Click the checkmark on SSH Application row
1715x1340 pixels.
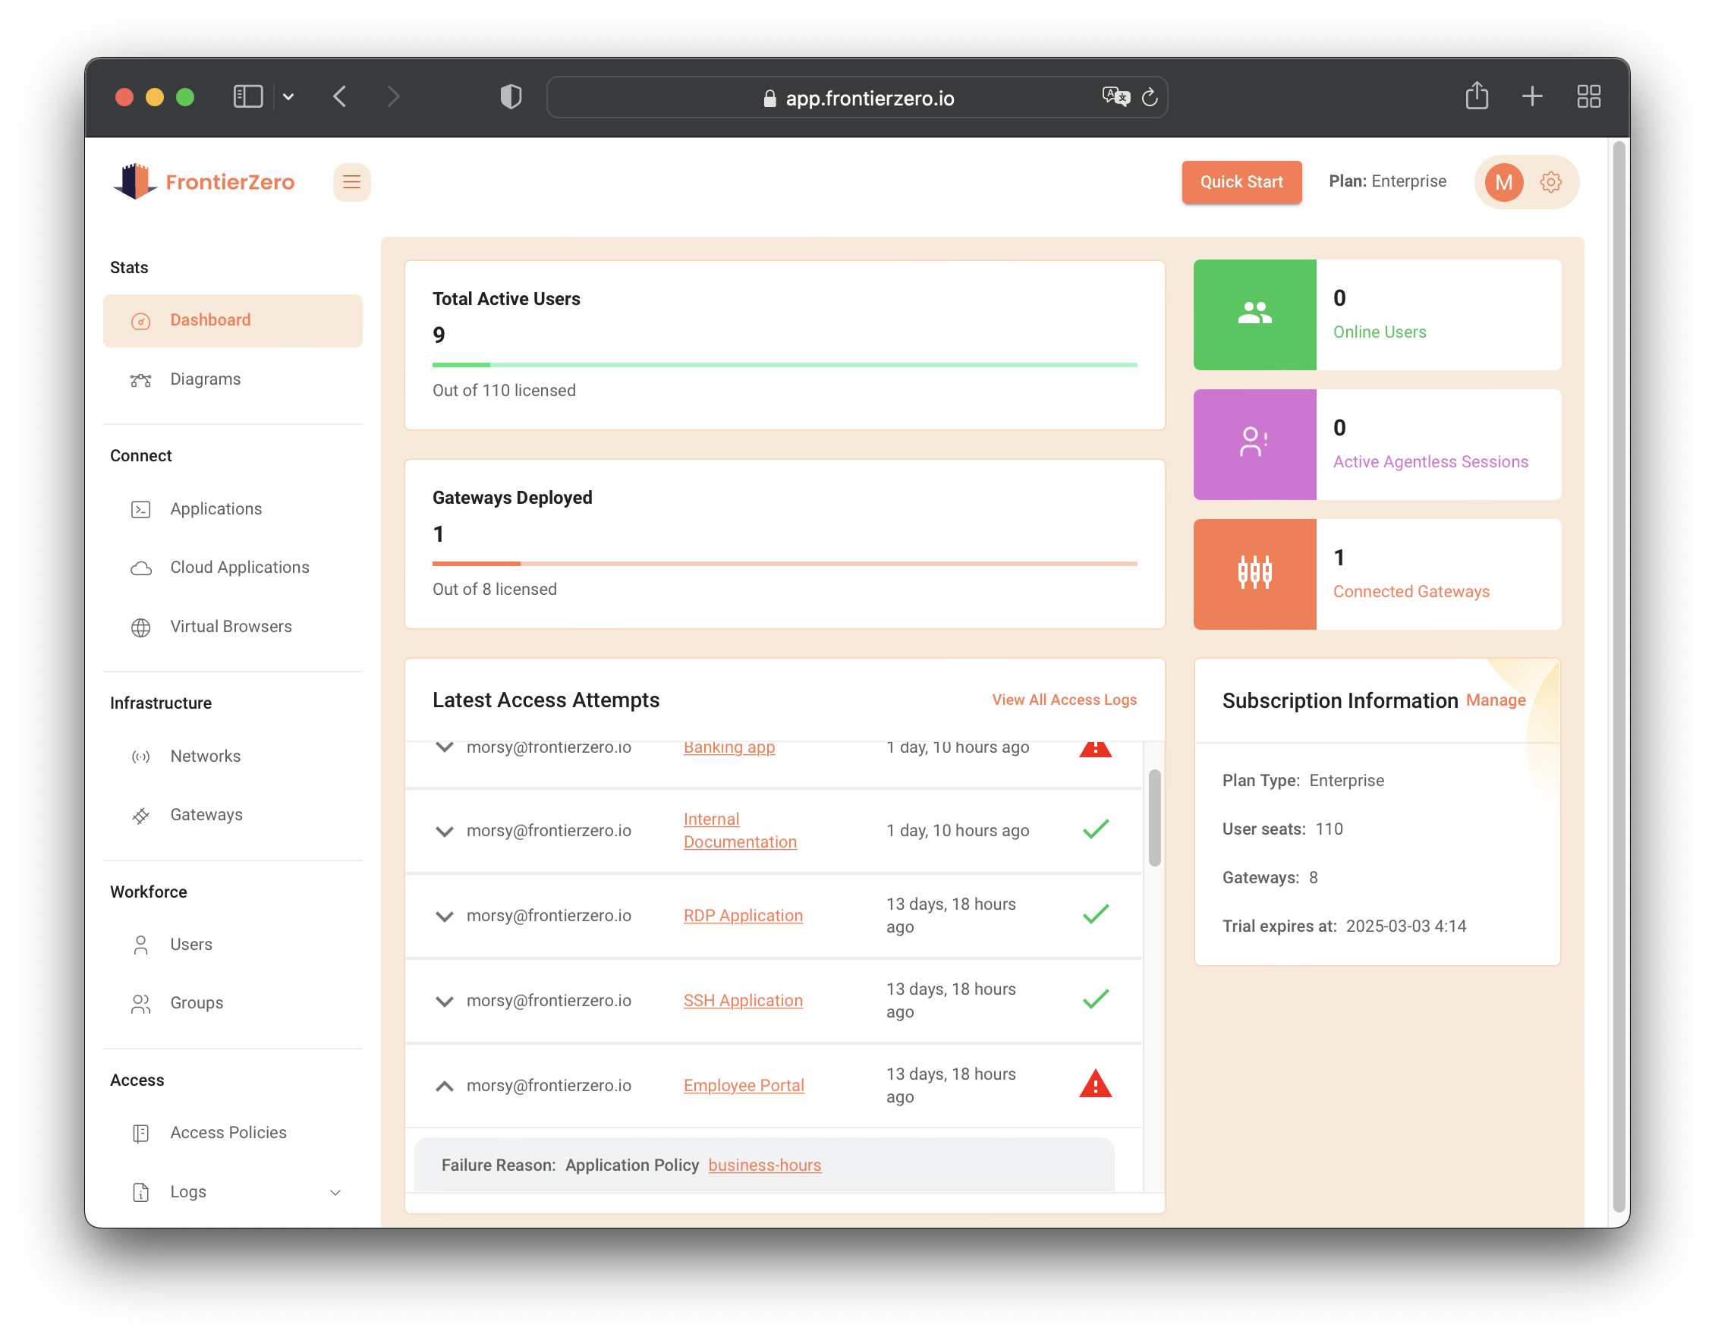point(1096,999)
